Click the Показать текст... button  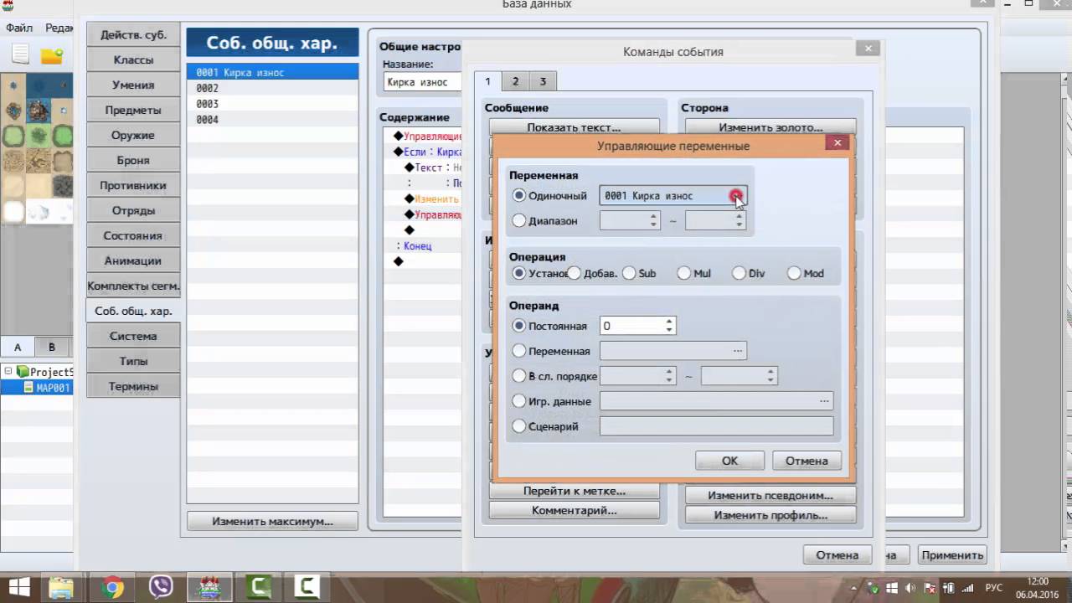pos(574,127)
